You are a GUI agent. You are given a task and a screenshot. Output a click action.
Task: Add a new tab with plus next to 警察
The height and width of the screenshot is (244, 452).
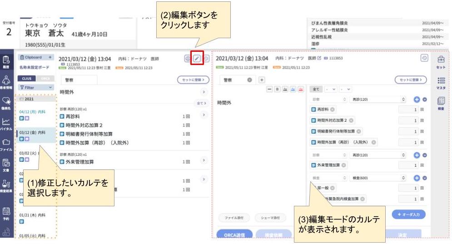click(262, 80)
